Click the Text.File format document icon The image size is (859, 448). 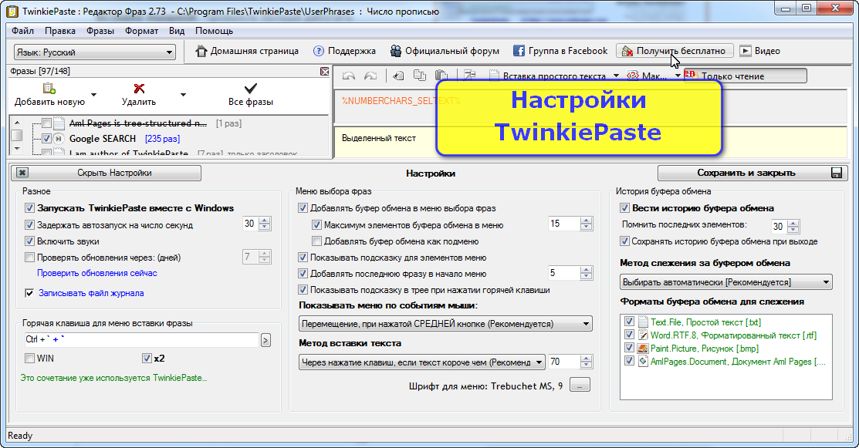click(x=643, y=322)
